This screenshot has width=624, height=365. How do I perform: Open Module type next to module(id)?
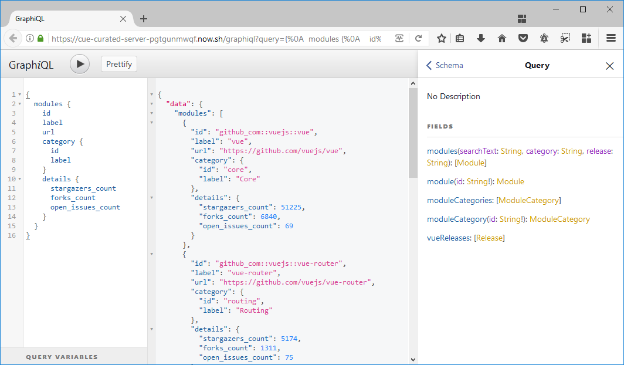click(510, 181)
